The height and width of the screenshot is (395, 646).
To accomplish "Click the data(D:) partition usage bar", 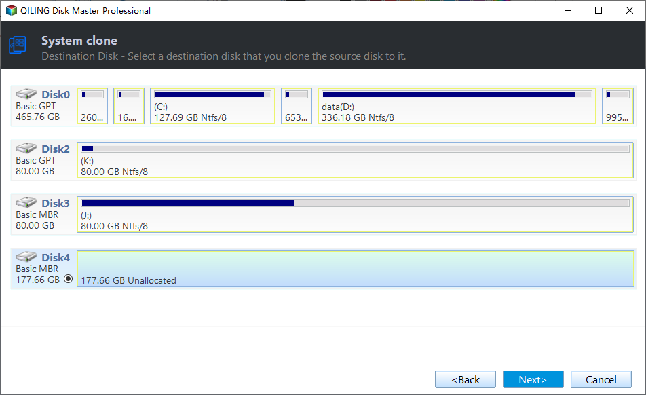I will [457, 94].
